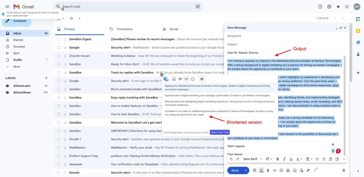Open Gmail support help icon

(320, 7)
